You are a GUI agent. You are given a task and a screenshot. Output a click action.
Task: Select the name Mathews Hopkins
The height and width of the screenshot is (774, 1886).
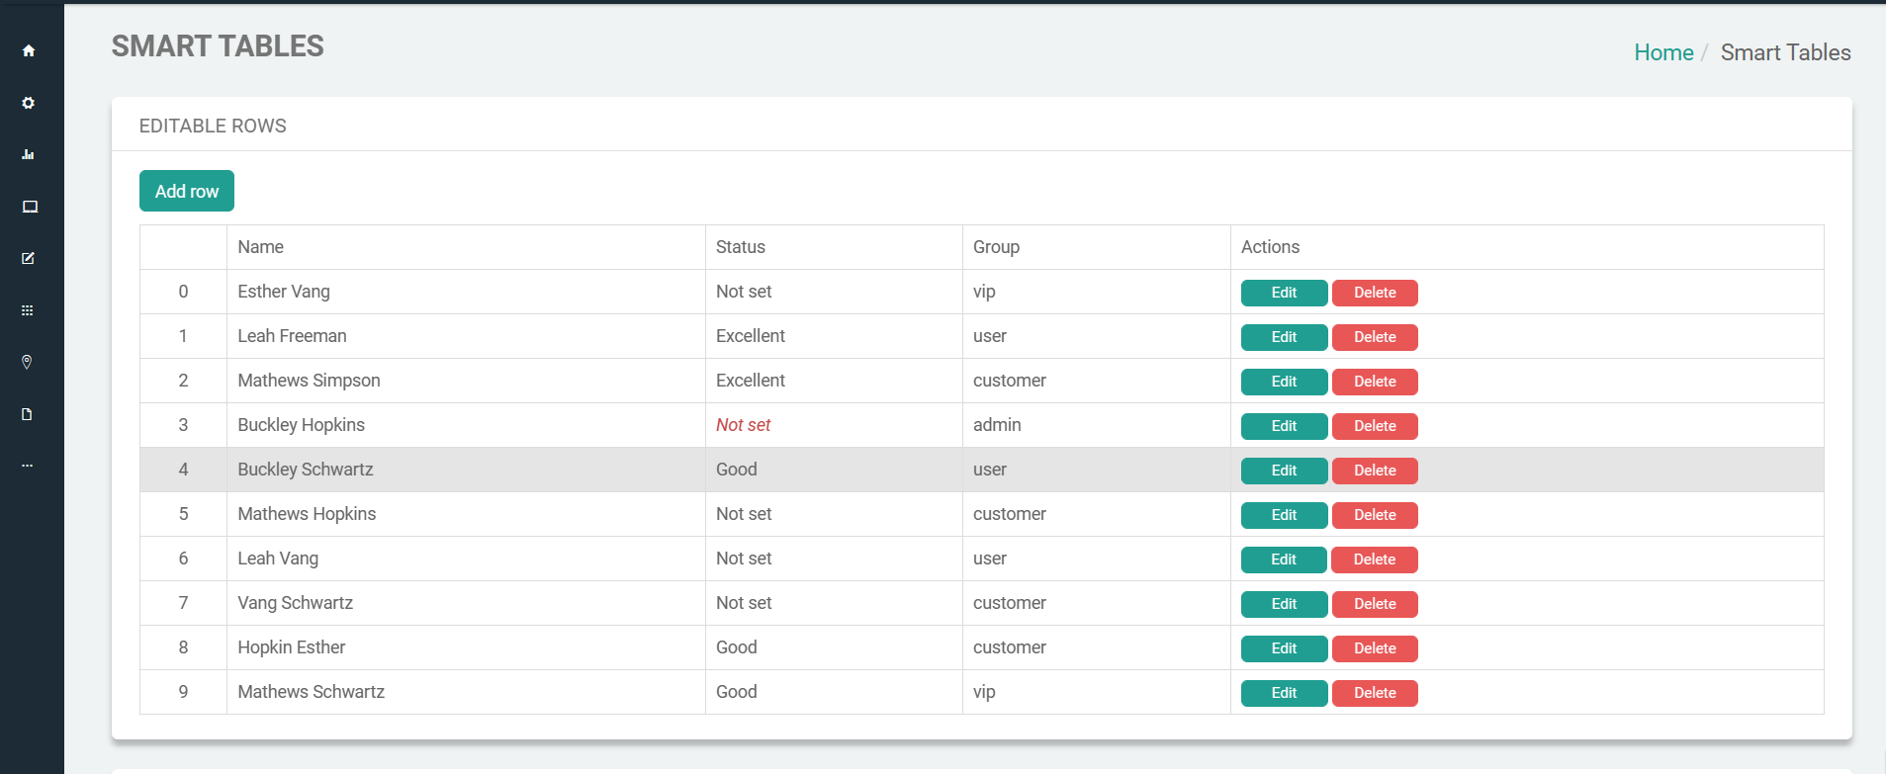307,514
